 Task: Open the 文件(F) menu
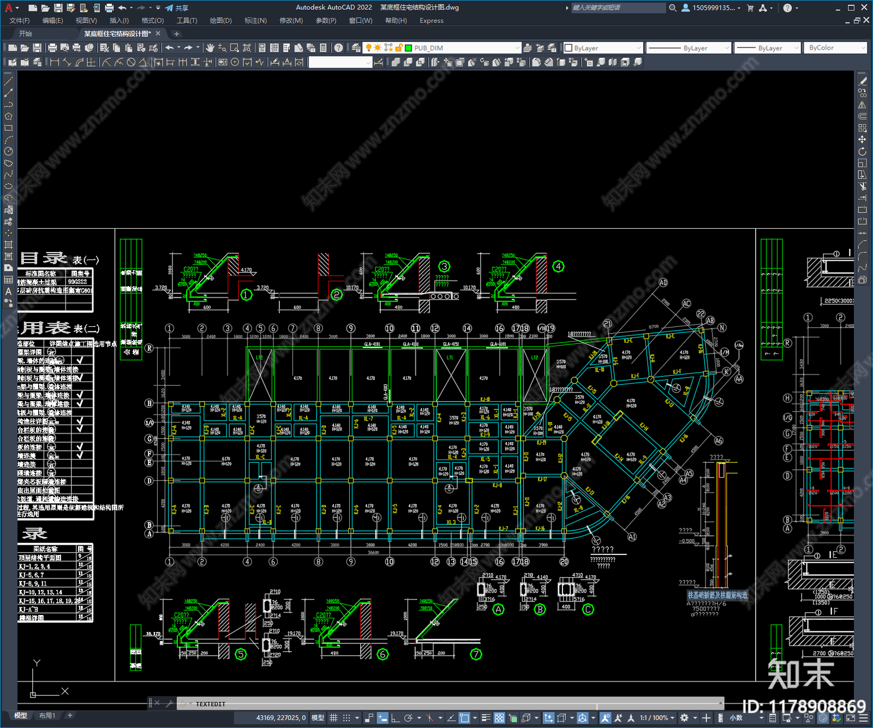pyautogui.click(x=20, y=21)
